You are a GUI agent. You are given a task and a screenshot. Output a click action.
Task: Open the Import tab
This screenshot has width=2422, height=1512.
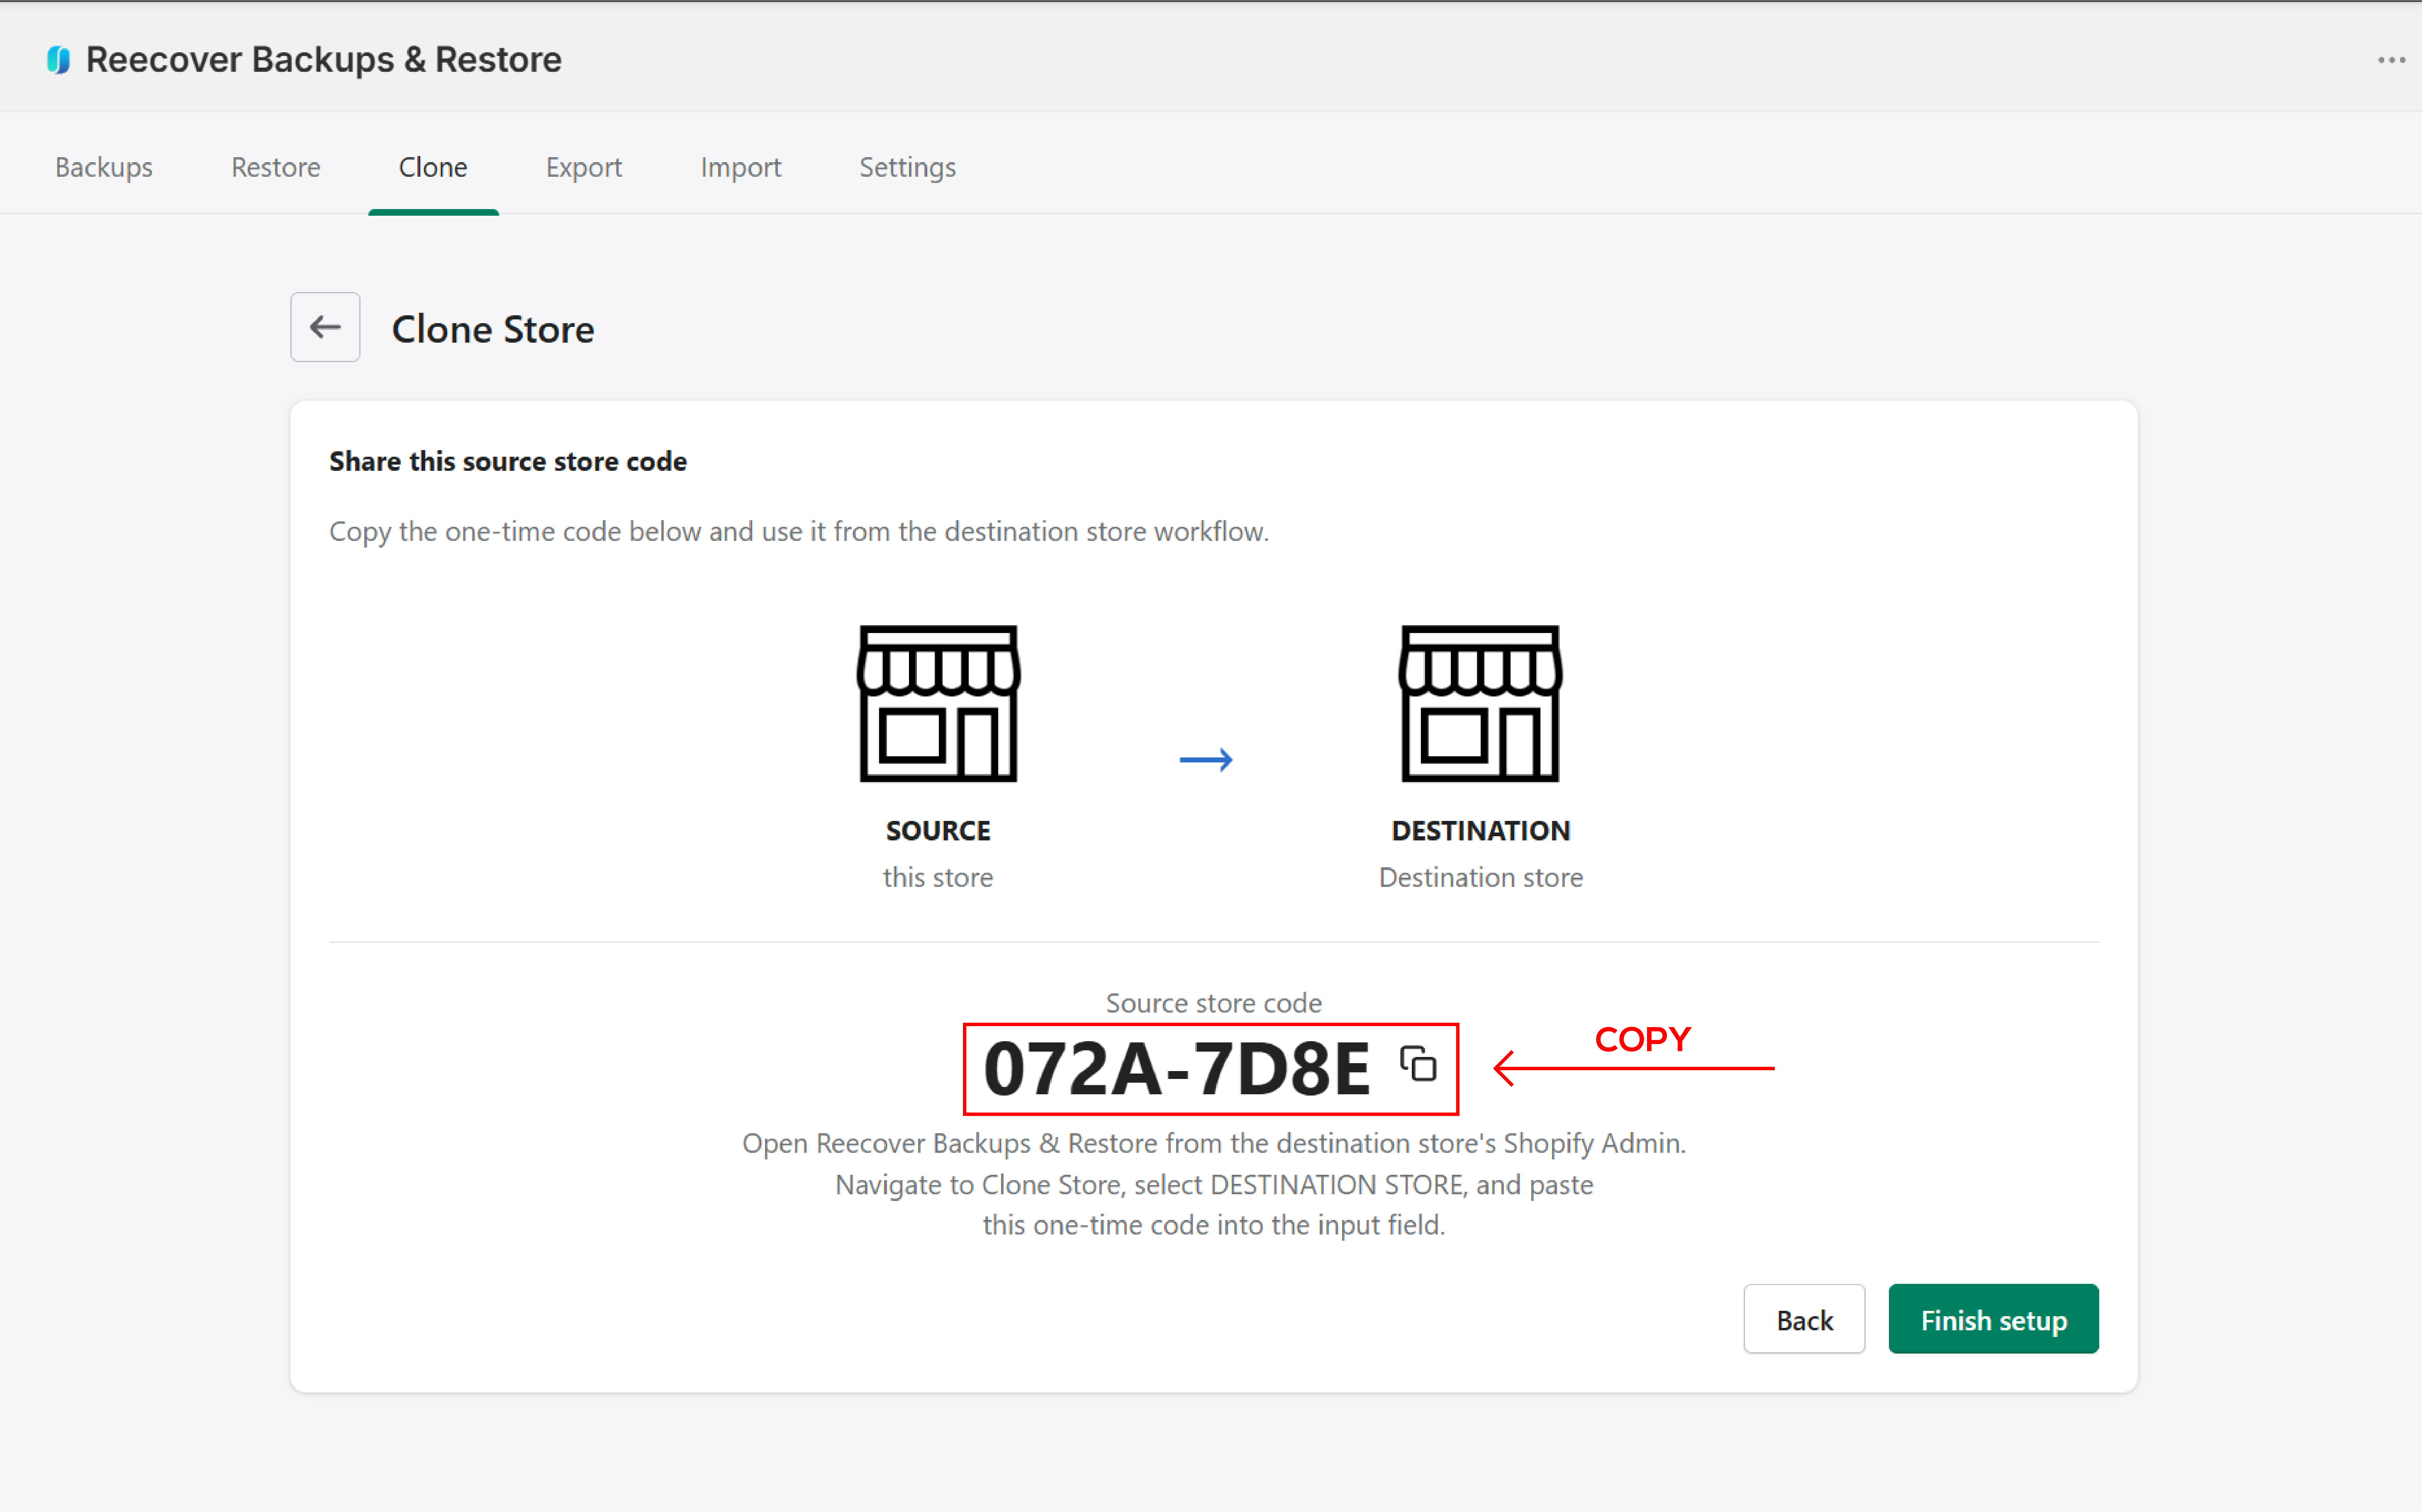click(741, 167)
